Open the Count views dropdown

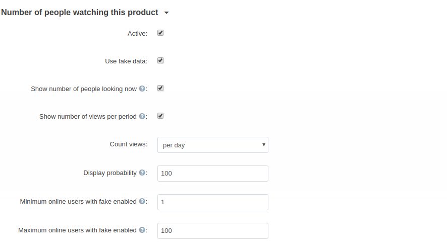click(213, 145)
